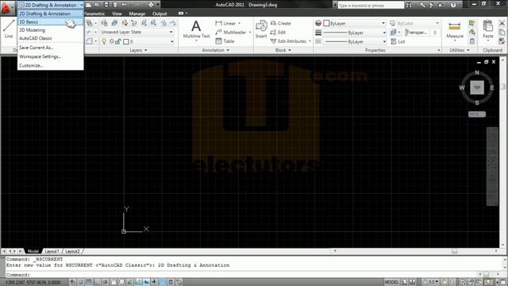Select the Linear dimension tool

click(x=225, y=23)
